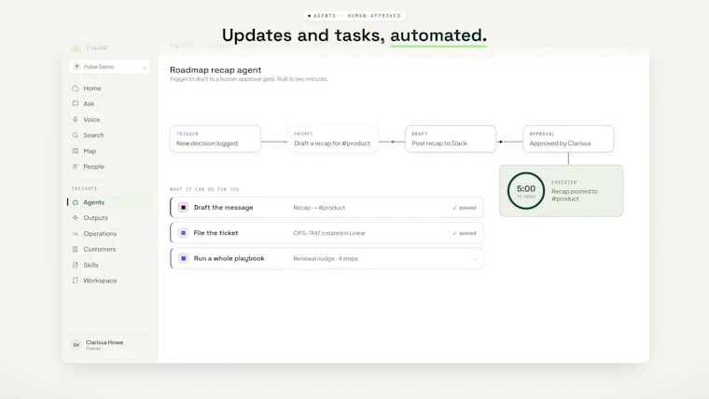Click the Search magnifier icon
The image size is (709, 399).
(x=75, y=135)
